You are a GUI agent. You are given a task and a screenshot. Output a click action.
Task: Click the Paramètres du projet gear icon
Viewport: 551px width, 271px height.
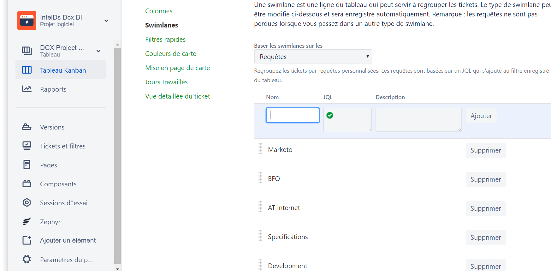point(27,259)
